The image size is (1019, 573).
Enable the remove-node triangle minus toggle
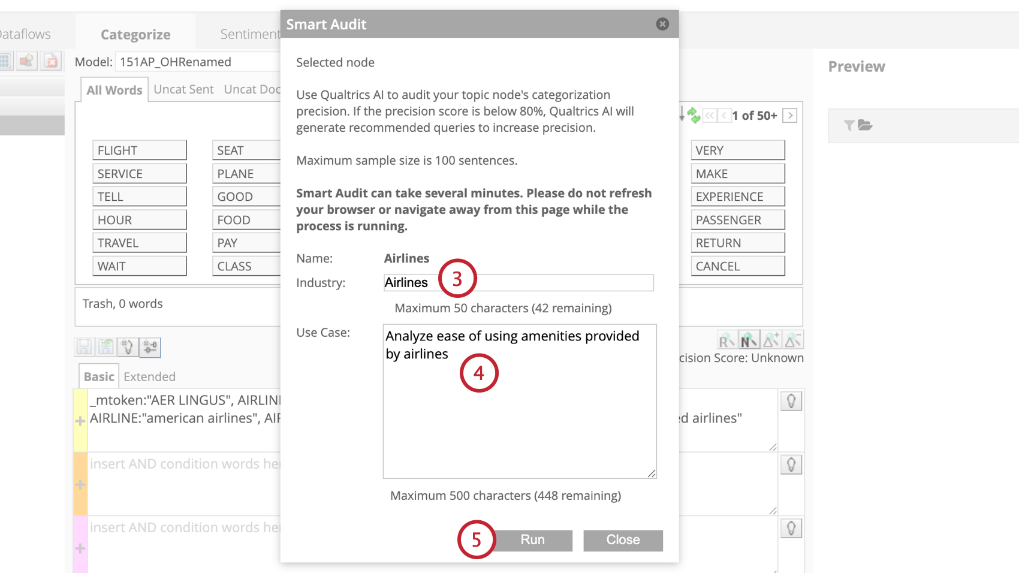tap(793, 340)
